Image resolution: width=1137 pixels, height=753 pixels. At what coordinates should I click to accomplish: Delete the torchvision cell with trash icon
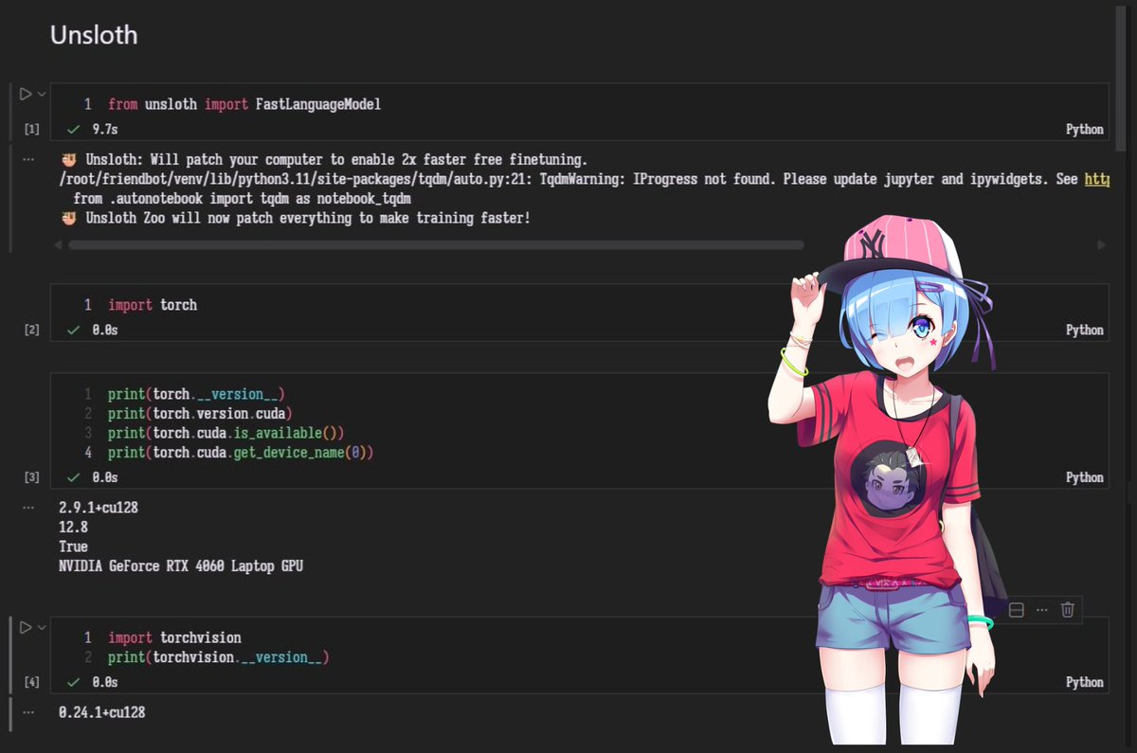pos(1067,610)
